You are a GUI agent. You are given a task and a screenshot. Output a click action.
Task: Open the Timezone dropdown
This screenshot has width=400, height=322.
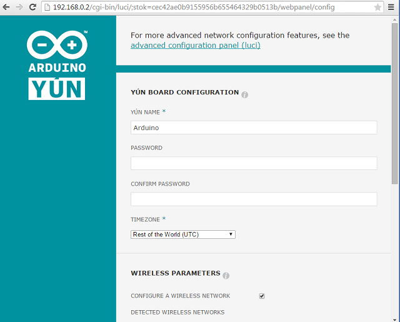pos(183,234)
